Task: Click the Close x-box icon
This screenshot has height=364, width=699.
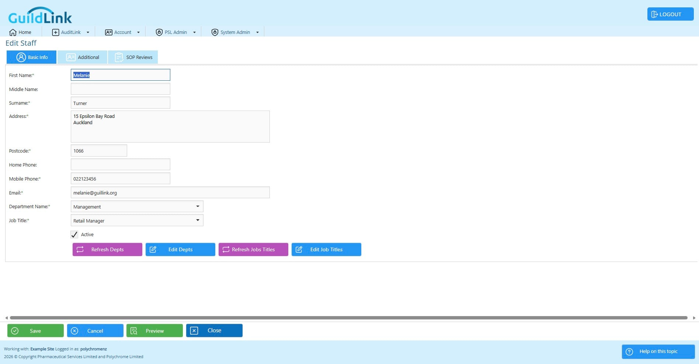Action: [194, 330]
